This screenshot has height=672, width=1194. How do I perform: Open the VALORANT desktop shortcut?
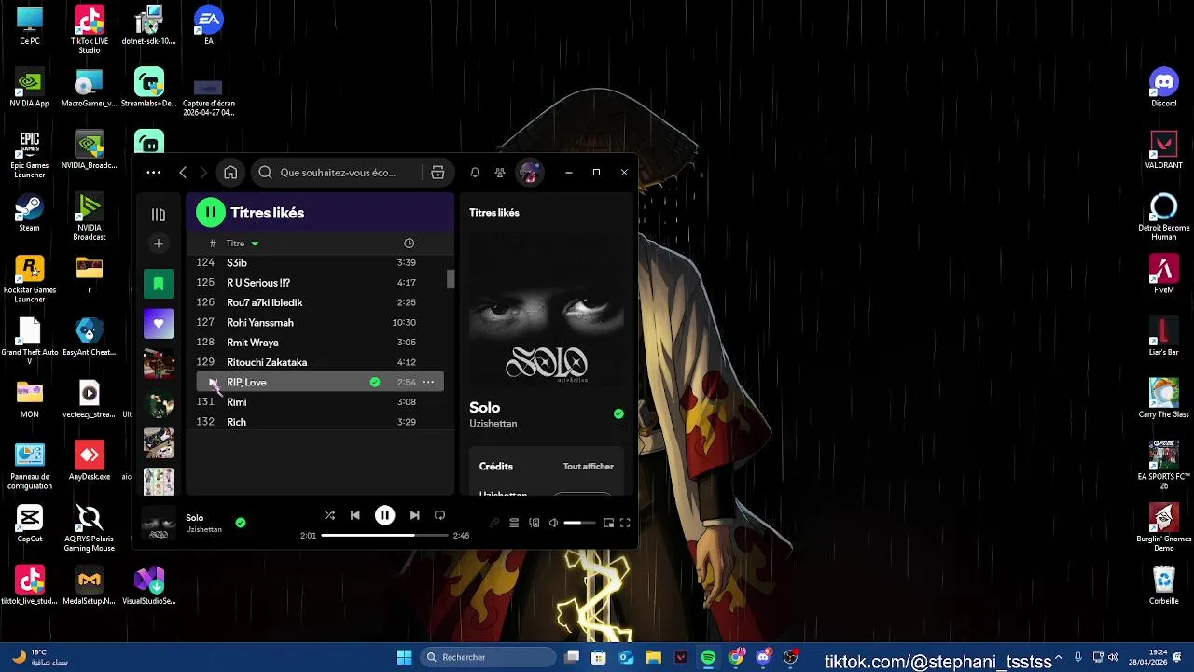[1163, 150]
